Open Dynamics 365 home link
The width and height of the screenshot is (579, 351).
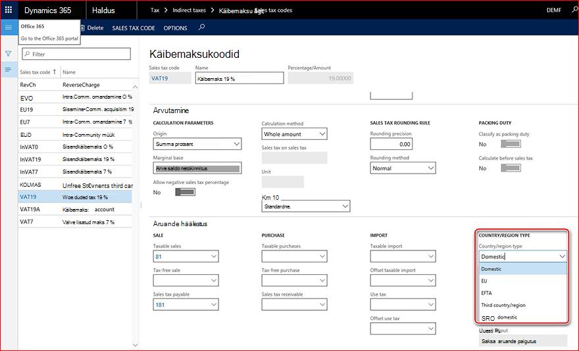[x=47, y=11]
